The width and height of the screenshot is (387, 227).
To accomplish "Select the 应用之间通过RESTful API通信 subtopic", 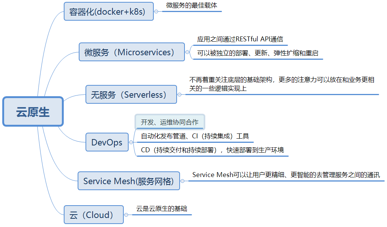I will click(x=240, y=39).
